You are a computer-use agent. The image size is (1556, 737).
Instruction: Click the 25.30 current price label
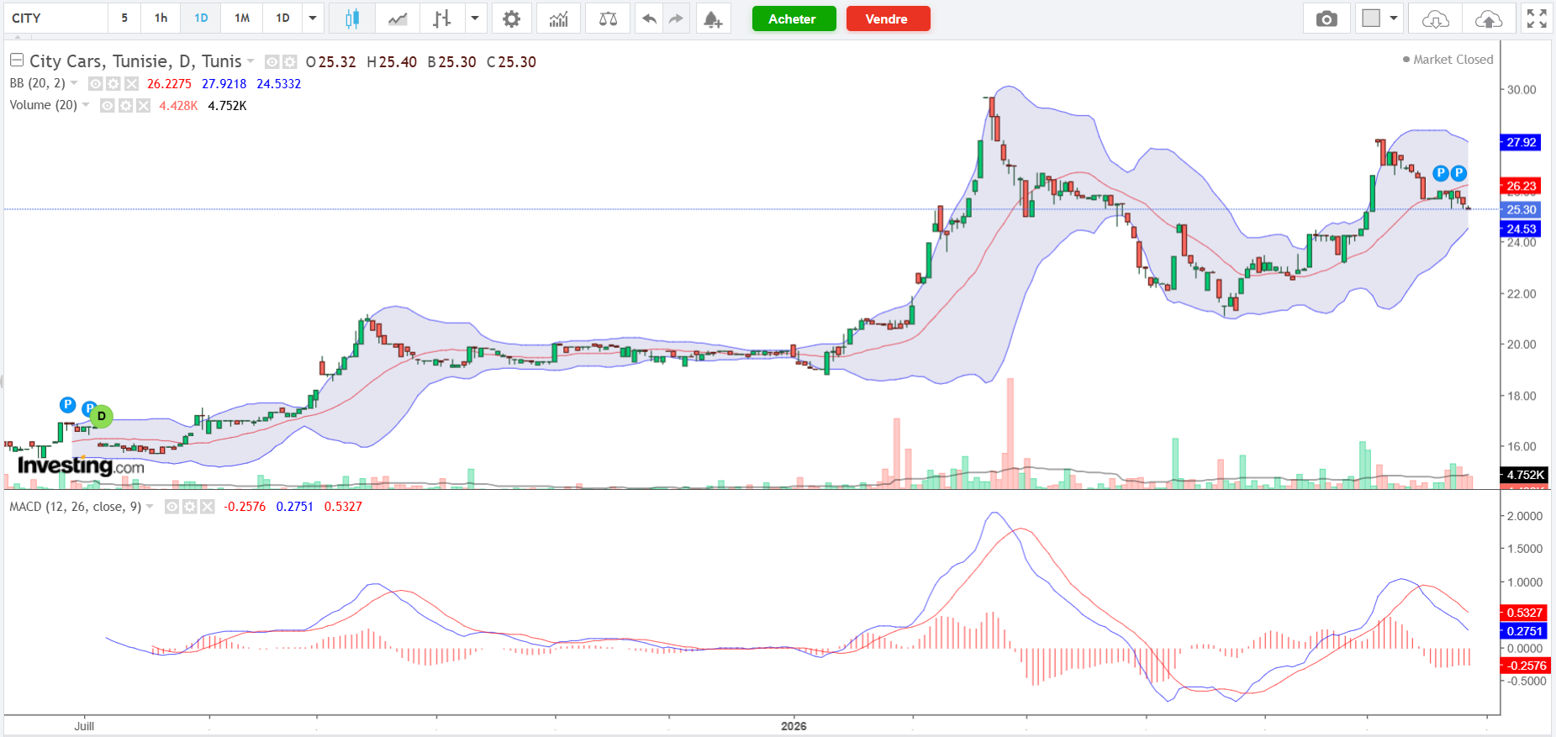tap(1522, 210)
